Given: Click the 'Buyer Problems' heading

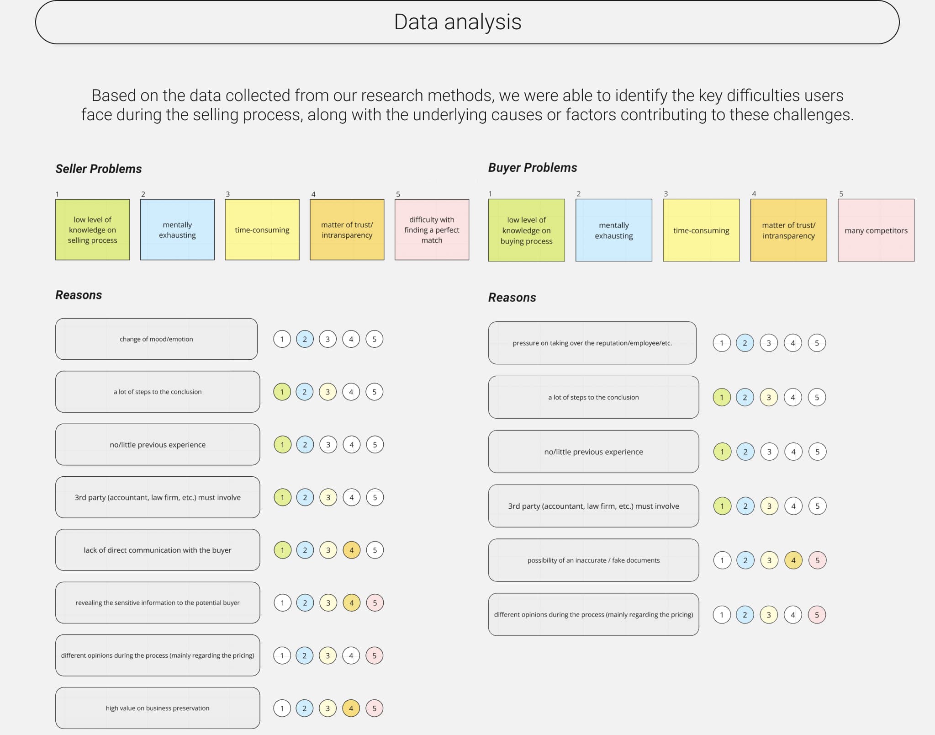Looking at the screenshot, I should coord(533,168).
